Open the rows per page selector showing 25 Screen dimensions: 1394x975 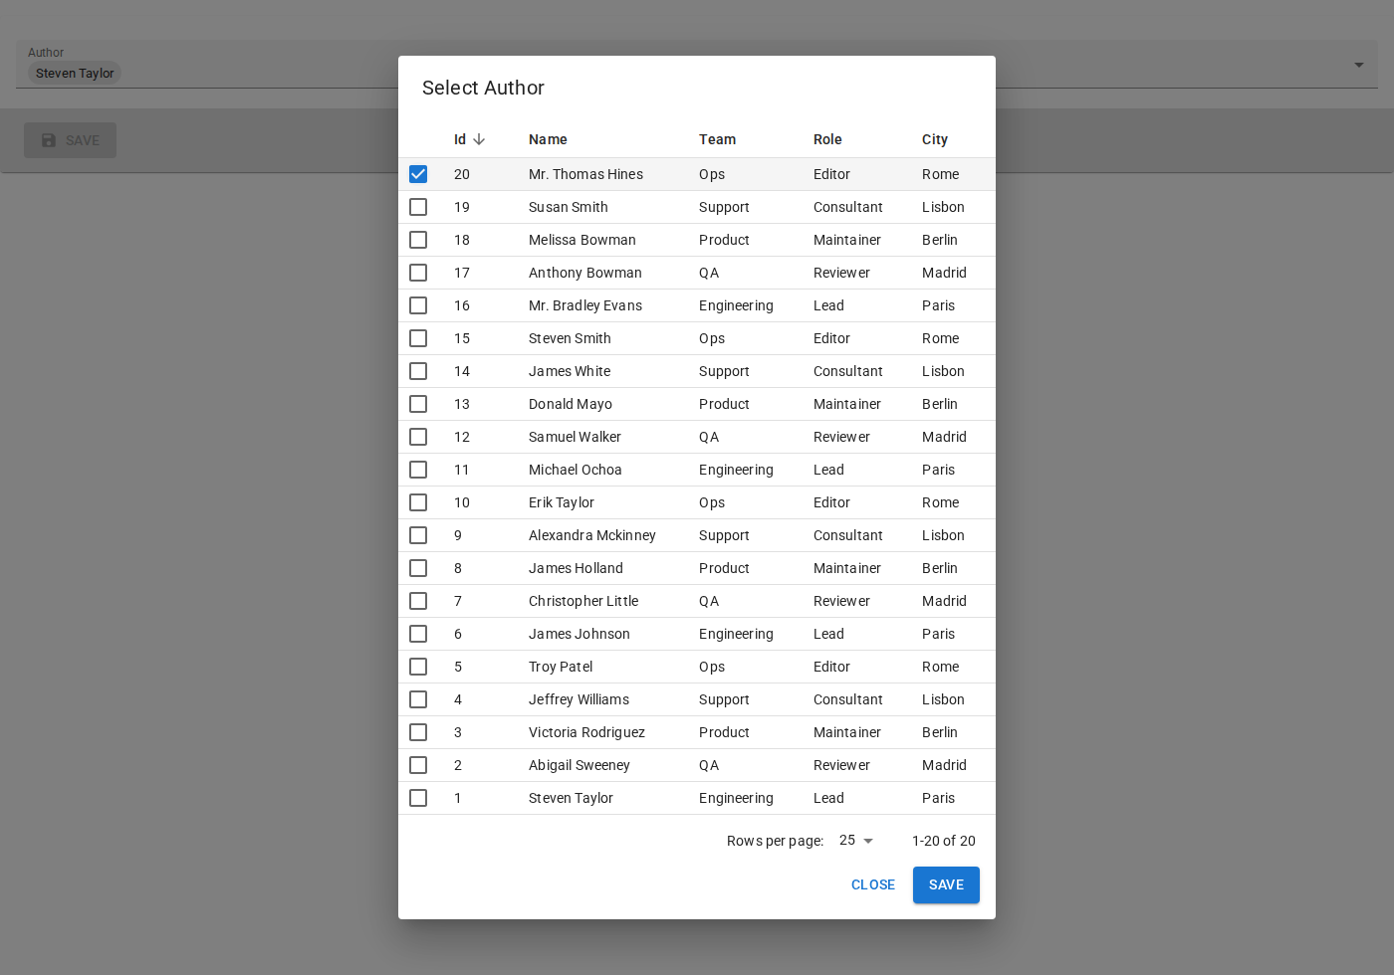(x=854, y=841)
